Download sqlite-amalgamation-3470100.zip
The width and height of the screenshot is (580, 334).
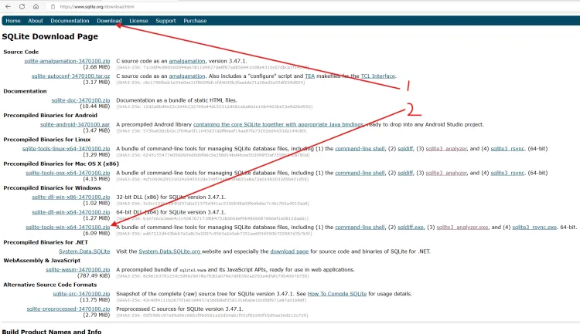coord(67,61)
